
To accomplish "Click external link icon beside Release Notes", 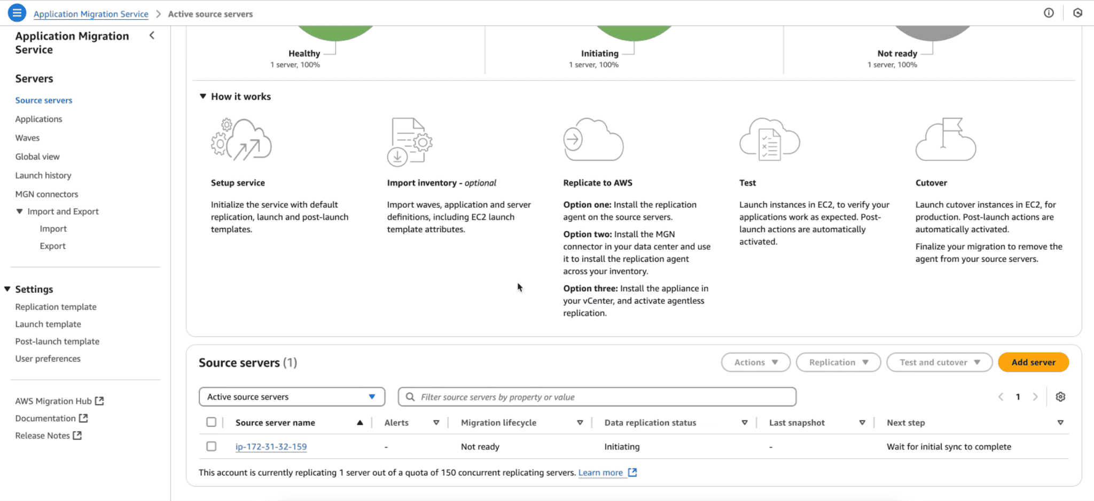I will (77, 435).
